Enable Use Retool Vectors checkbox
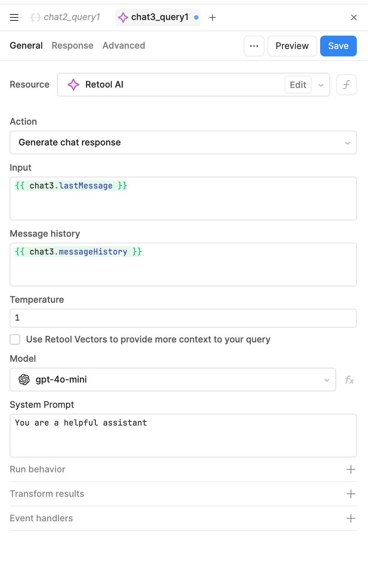This screenshot has height=581, width=368. [15, 339]
